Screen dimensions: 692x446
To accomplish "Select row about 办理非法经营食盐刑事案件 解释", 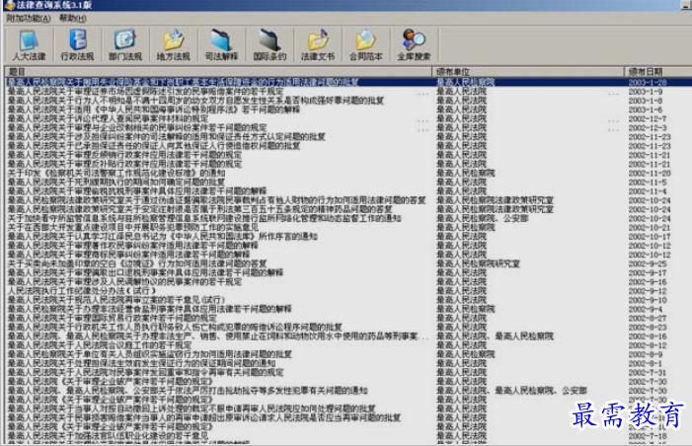I will pyautogui.click(x=347, y=309).
